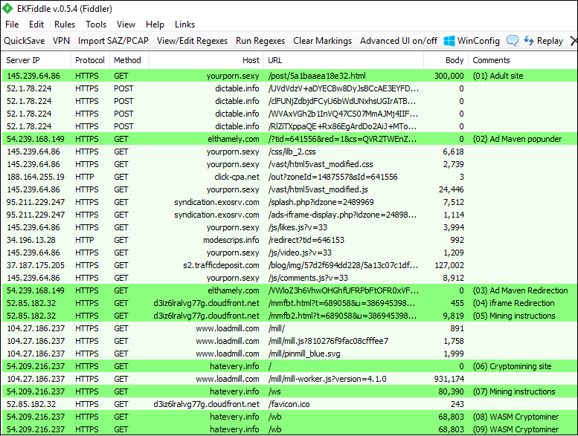Toggle Advanced UI on/off
This screenshot has width=578, height=436.
399,41
